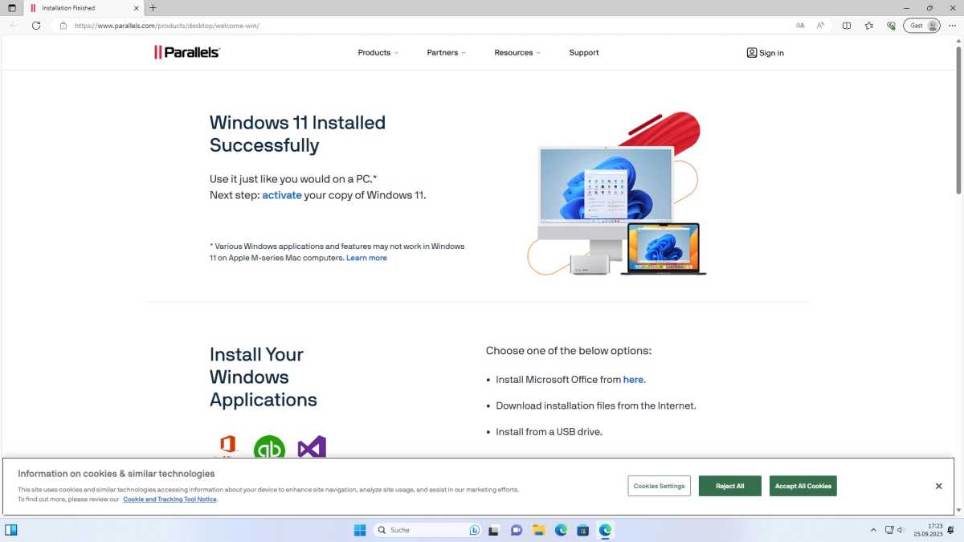Click the Bing icon in taskbar search
The image size is (964, 542).
(x=475, y=530)
